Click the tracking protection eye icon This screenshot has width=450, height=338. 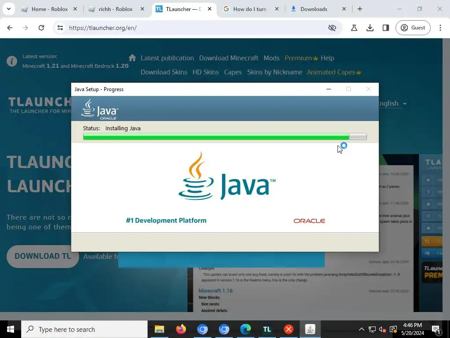[332, 28]
